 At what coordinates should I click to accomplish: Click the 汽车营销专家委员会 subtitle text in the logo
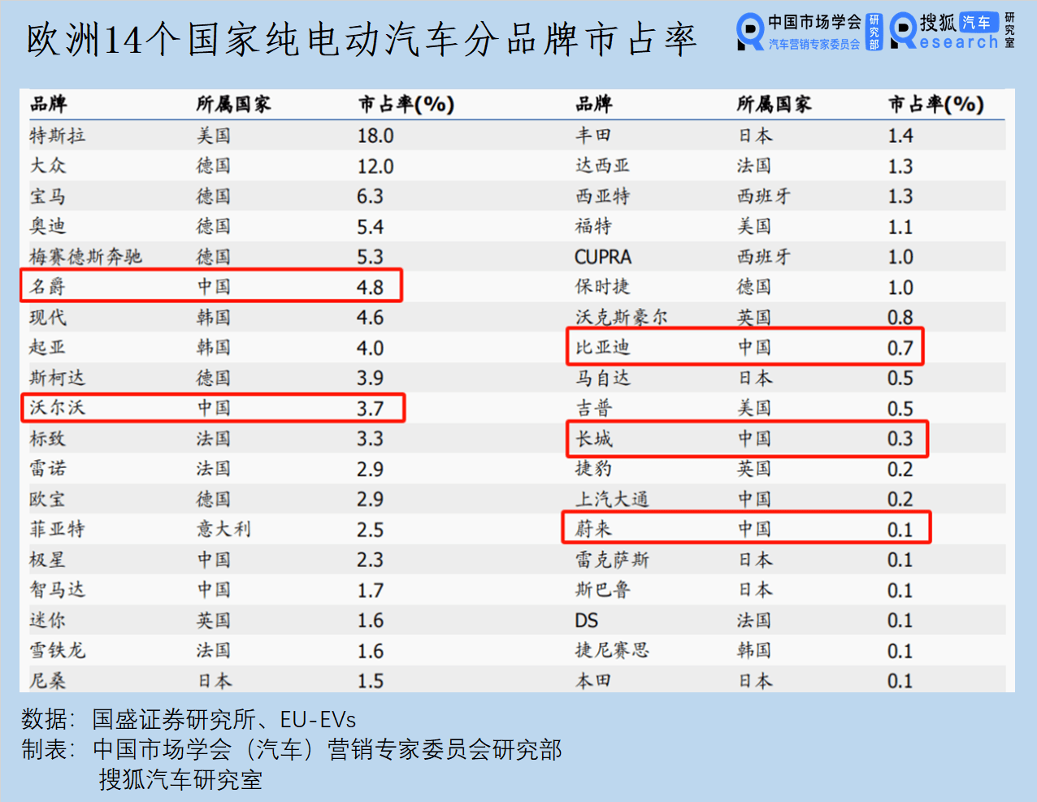pyautogui.click(x=814, y=44)
